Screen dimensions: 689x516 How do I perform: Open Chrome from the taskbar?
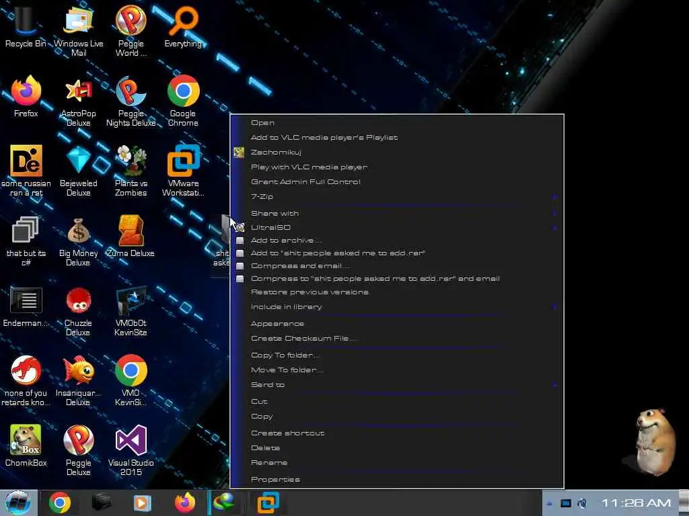(60, 503)
